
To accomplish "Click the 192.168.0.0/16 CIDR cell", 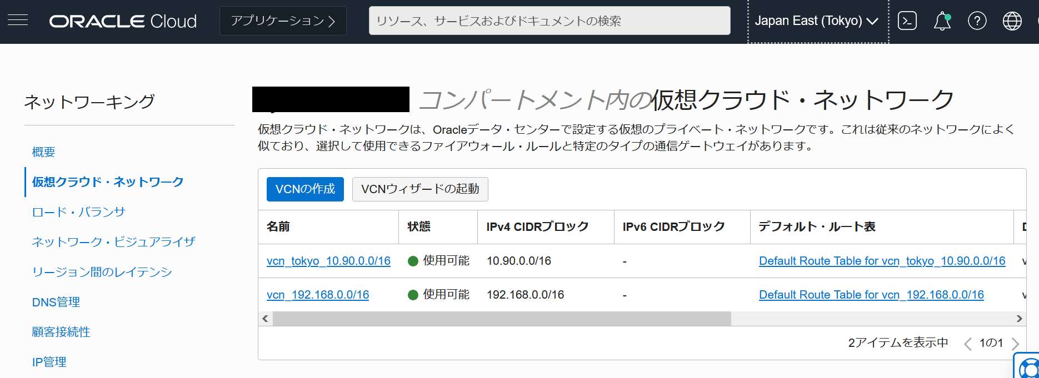I will 525,295.
